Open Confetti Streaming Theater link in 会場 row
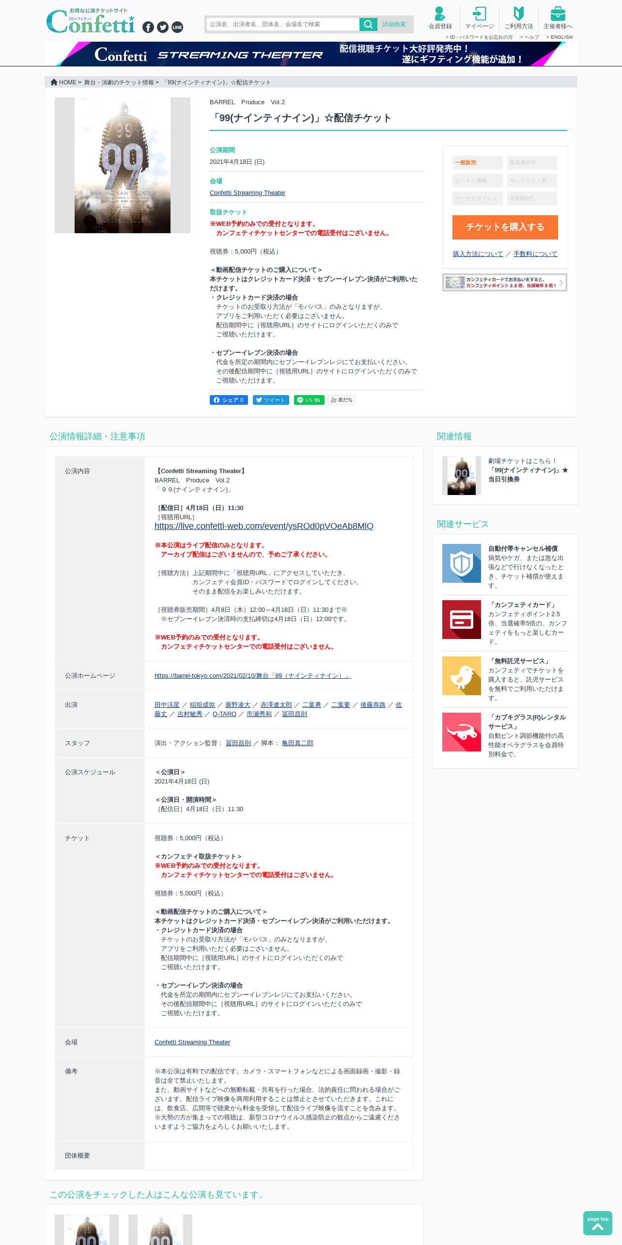Viewport: 622px width, 1245px height. pyautogui.click(x=192, y=1042)
